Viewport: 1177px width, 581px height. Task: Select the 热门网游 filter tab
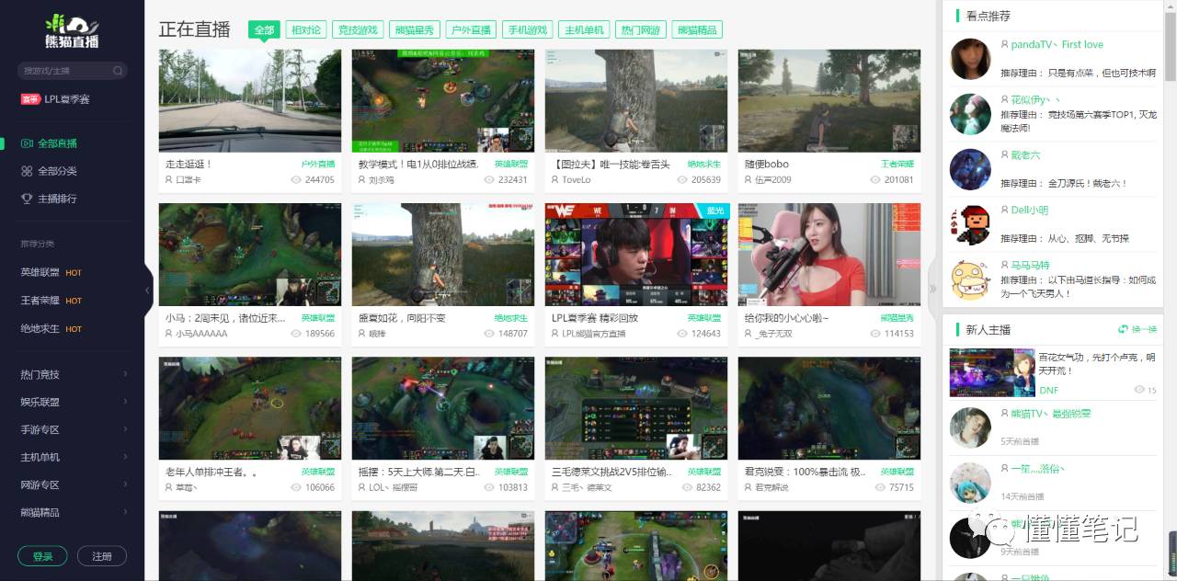click(641, 29)
